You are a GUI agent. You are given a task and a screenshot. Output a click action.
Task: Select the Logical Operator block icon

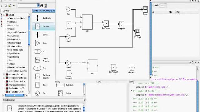click(37, 60)
